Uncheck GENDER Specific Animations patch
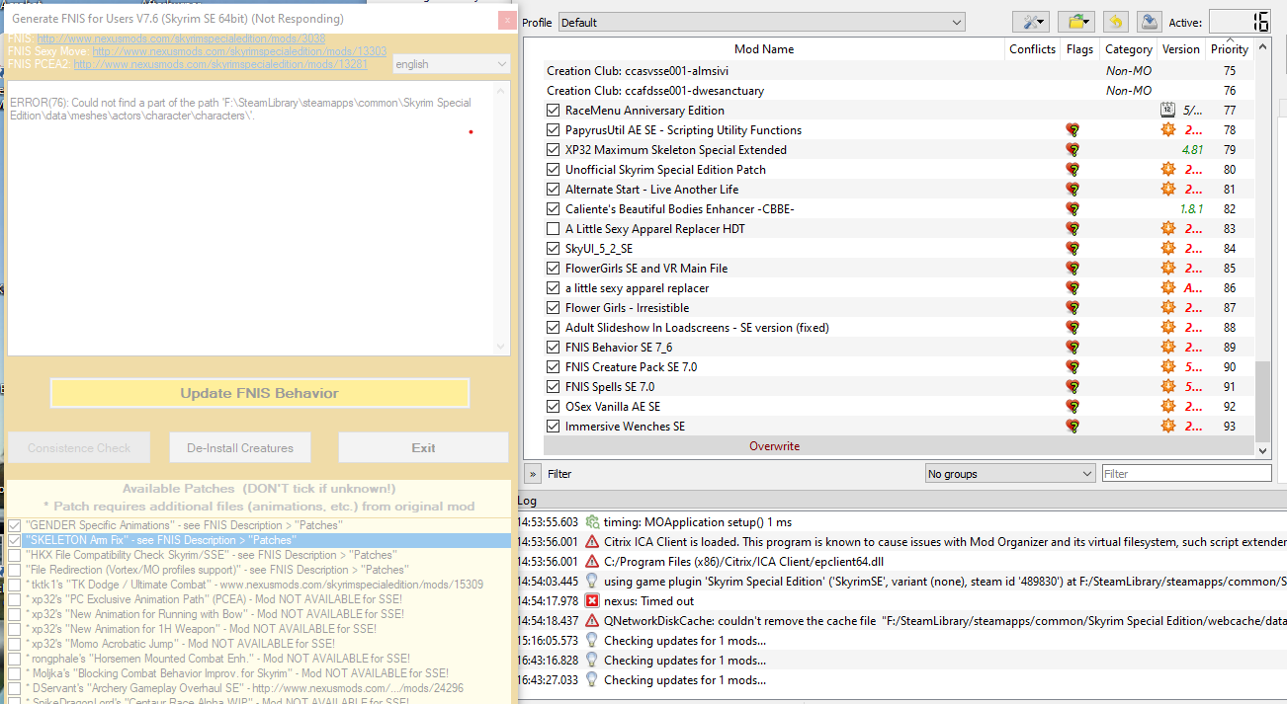This screenshot has height=704, width=1287. (14, 525)
